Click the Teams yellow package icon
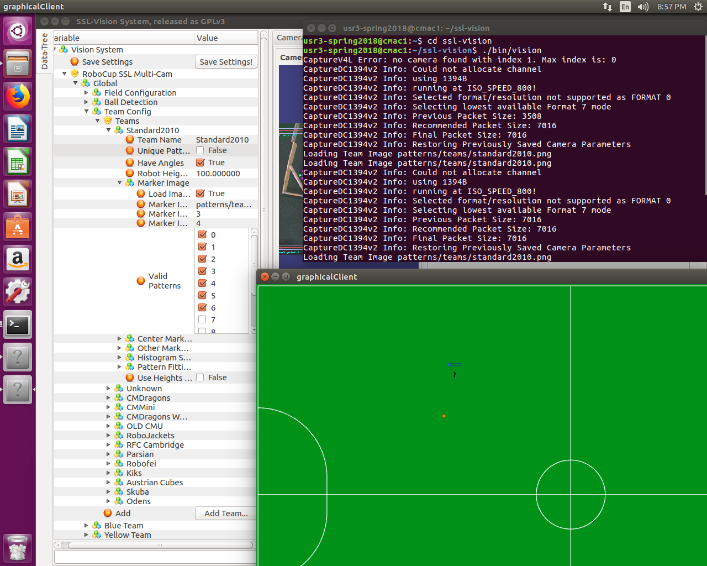Image resolution: width=707 pixels, height=566 pixels. (x=108, y=120)
